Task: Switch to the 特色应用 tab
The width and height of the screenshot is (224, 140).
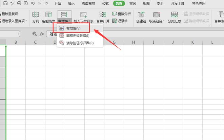Action: click(199, 3)
